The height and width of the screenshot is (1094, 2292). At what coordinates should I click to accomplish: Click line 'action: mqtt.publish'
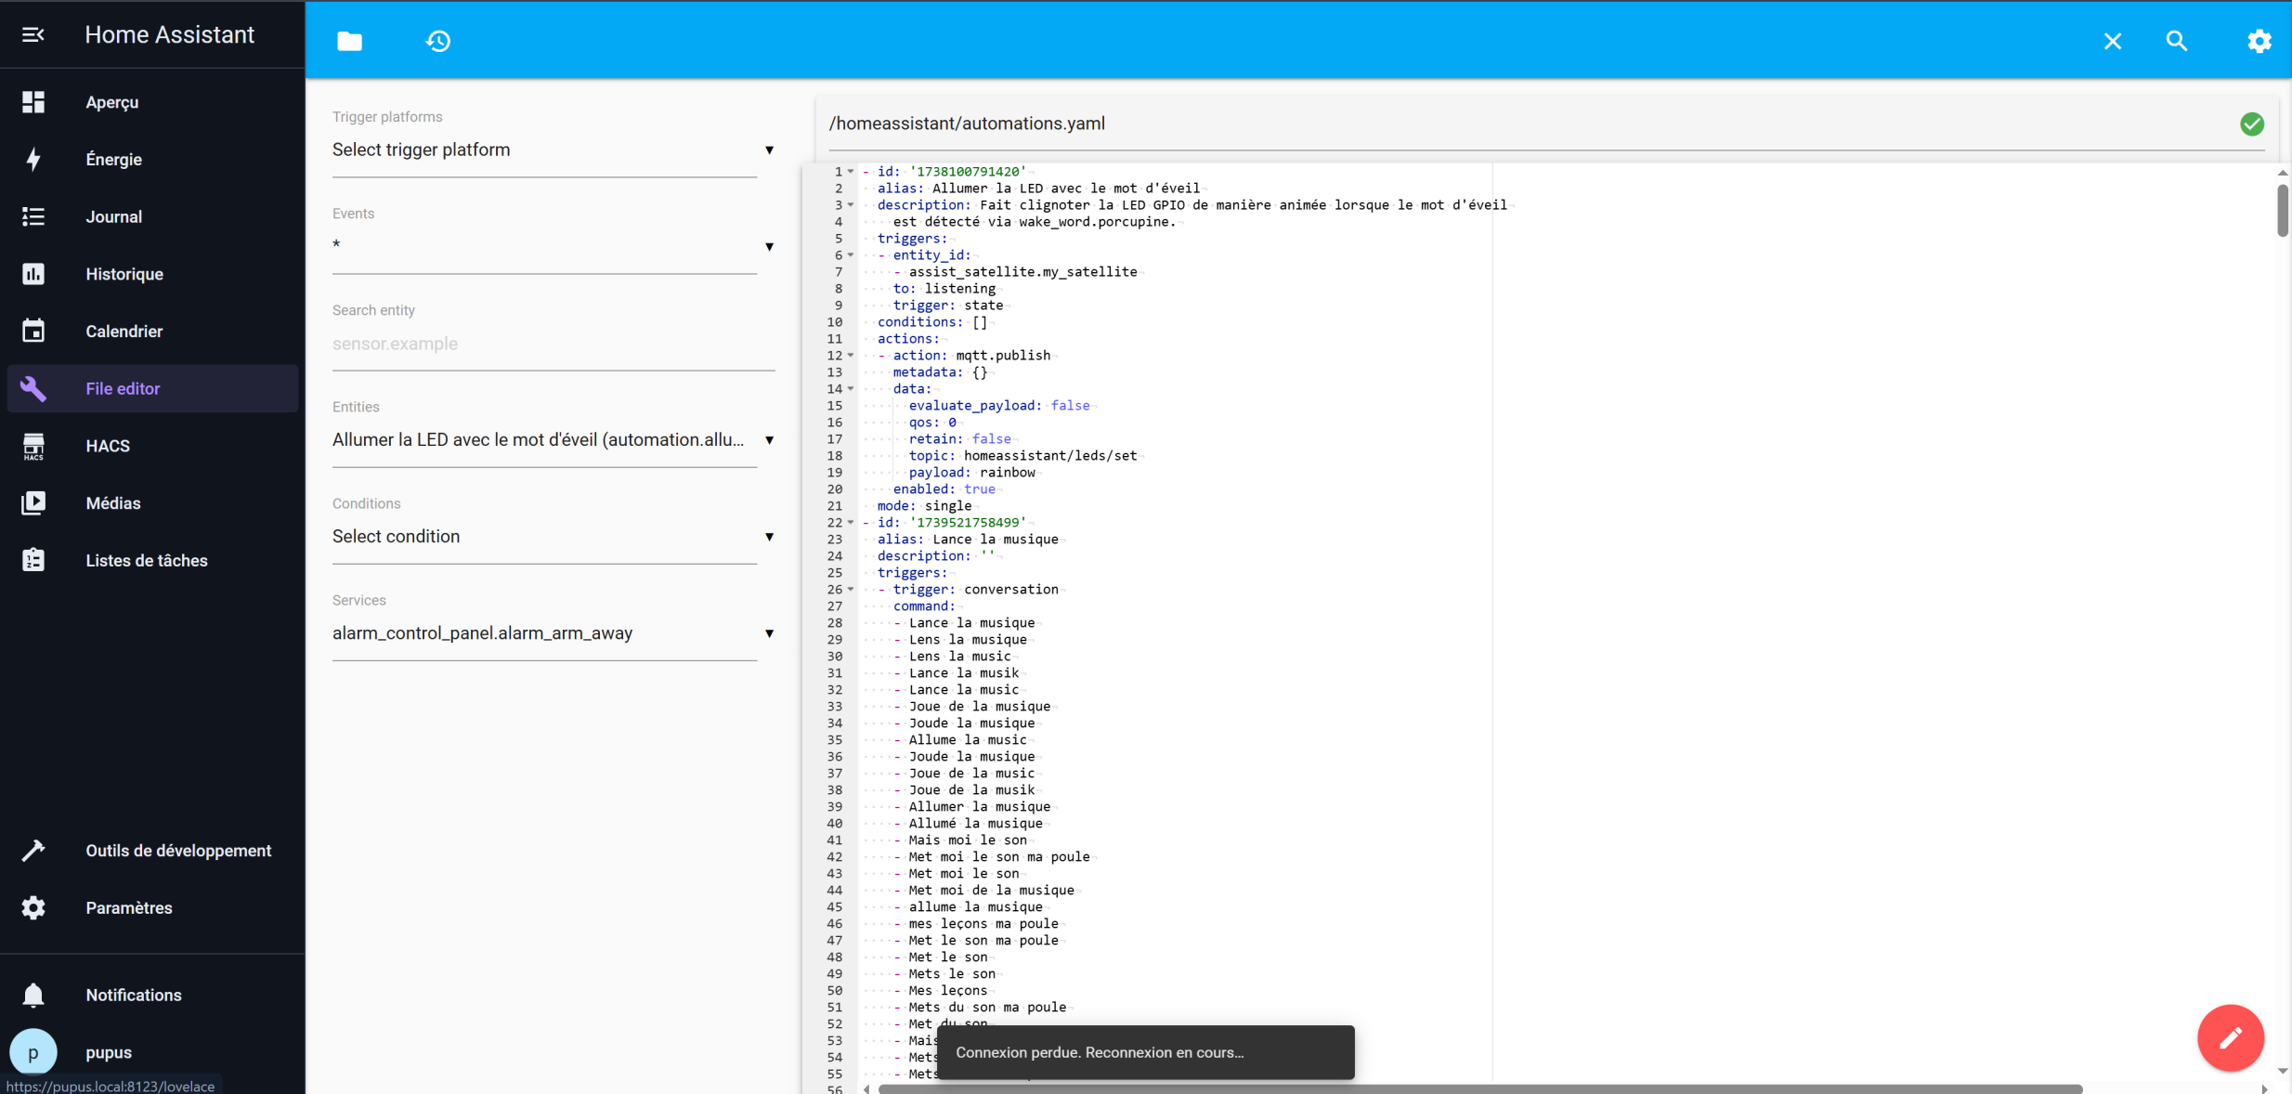pos(971,355)
